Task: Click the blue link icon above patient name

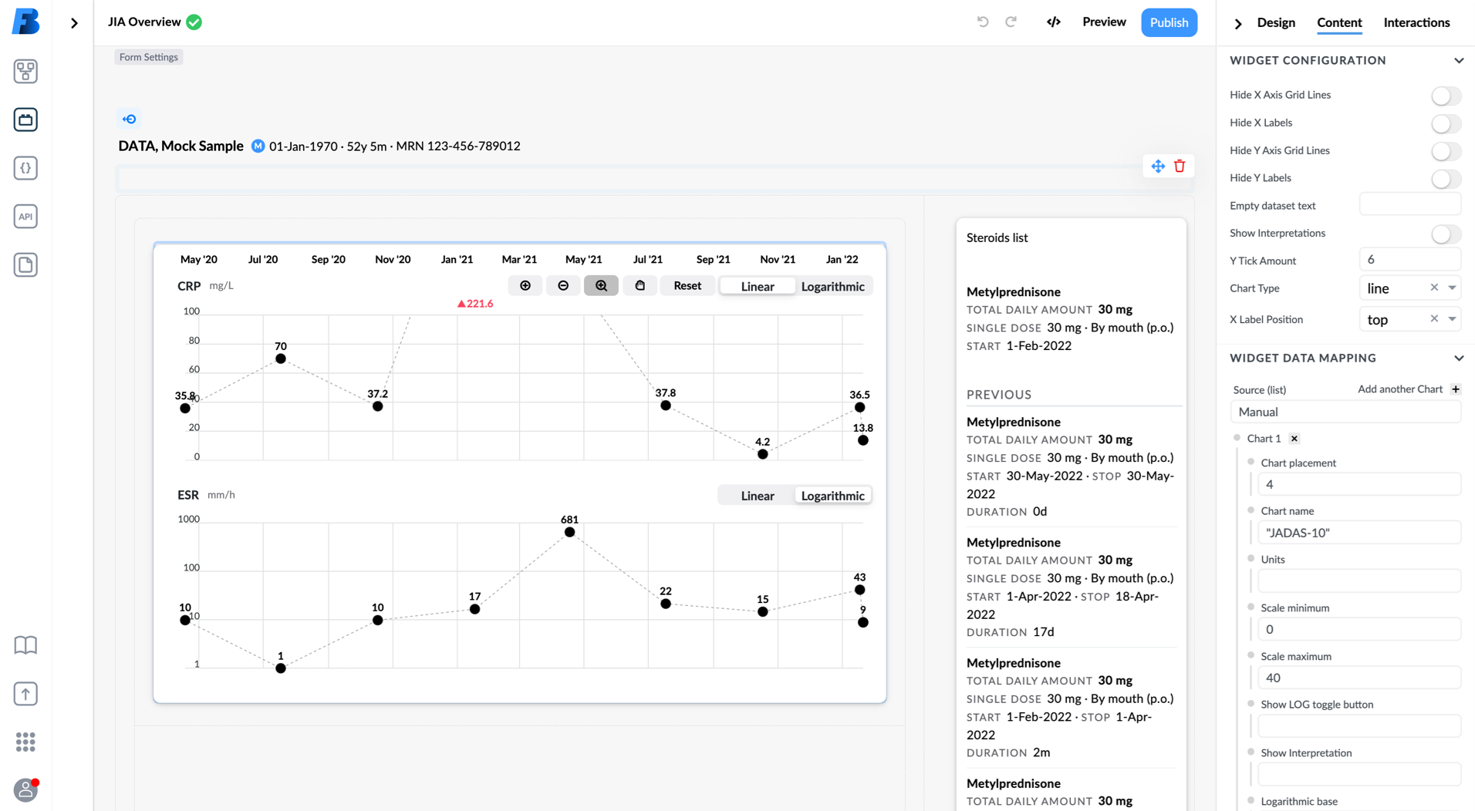Action: tap(130, 119)
